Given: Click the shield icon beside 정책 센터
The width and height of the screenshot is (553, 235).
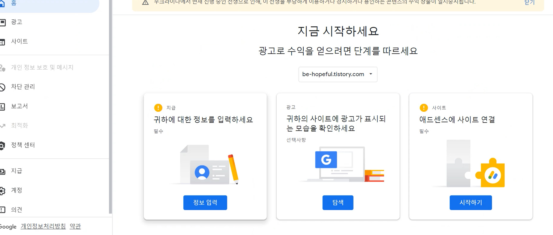Looking at the screenshot, I should click(x=2, y=146).
